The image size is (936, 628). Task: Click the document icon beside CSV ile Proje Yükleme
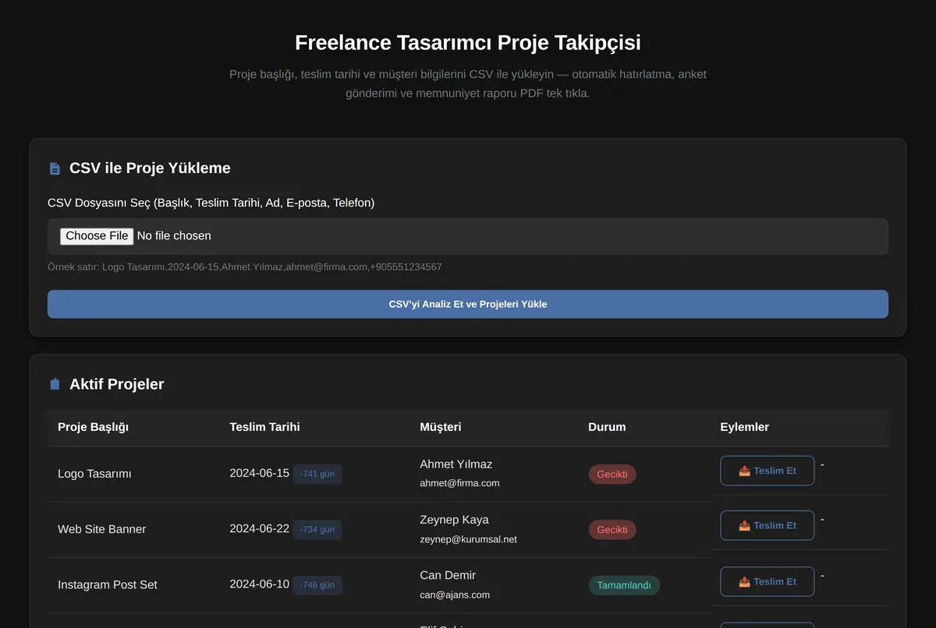(55, 168)
